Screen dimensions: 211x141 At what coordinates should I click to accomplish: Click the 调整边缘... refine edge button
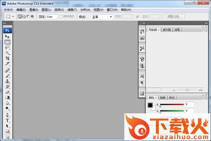pos(175,17)
